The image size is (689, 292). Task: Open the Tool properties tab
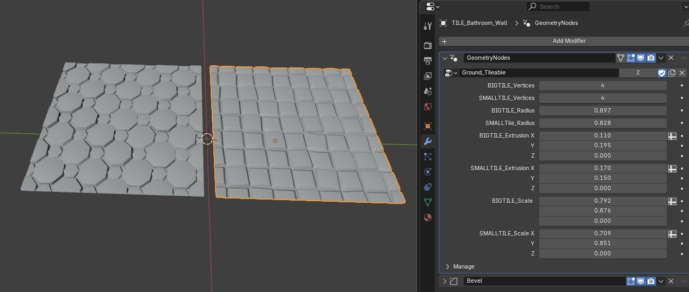pyautogui.click(x=428, y=26)
